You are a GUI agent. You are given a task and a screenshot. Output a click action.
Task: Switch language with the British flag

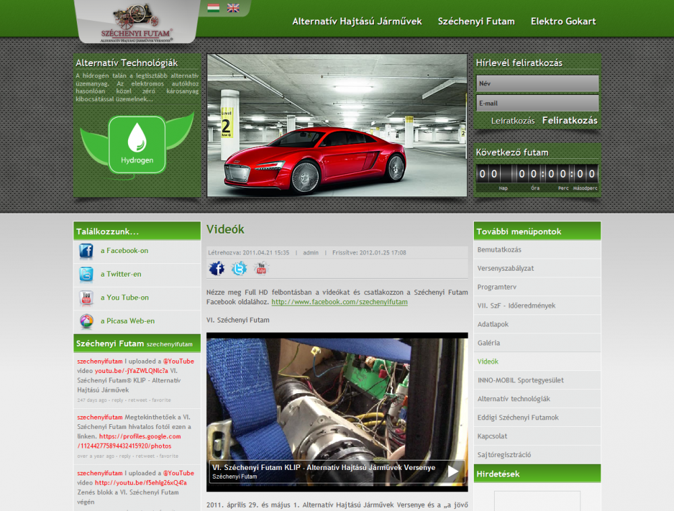coord(233,7)
